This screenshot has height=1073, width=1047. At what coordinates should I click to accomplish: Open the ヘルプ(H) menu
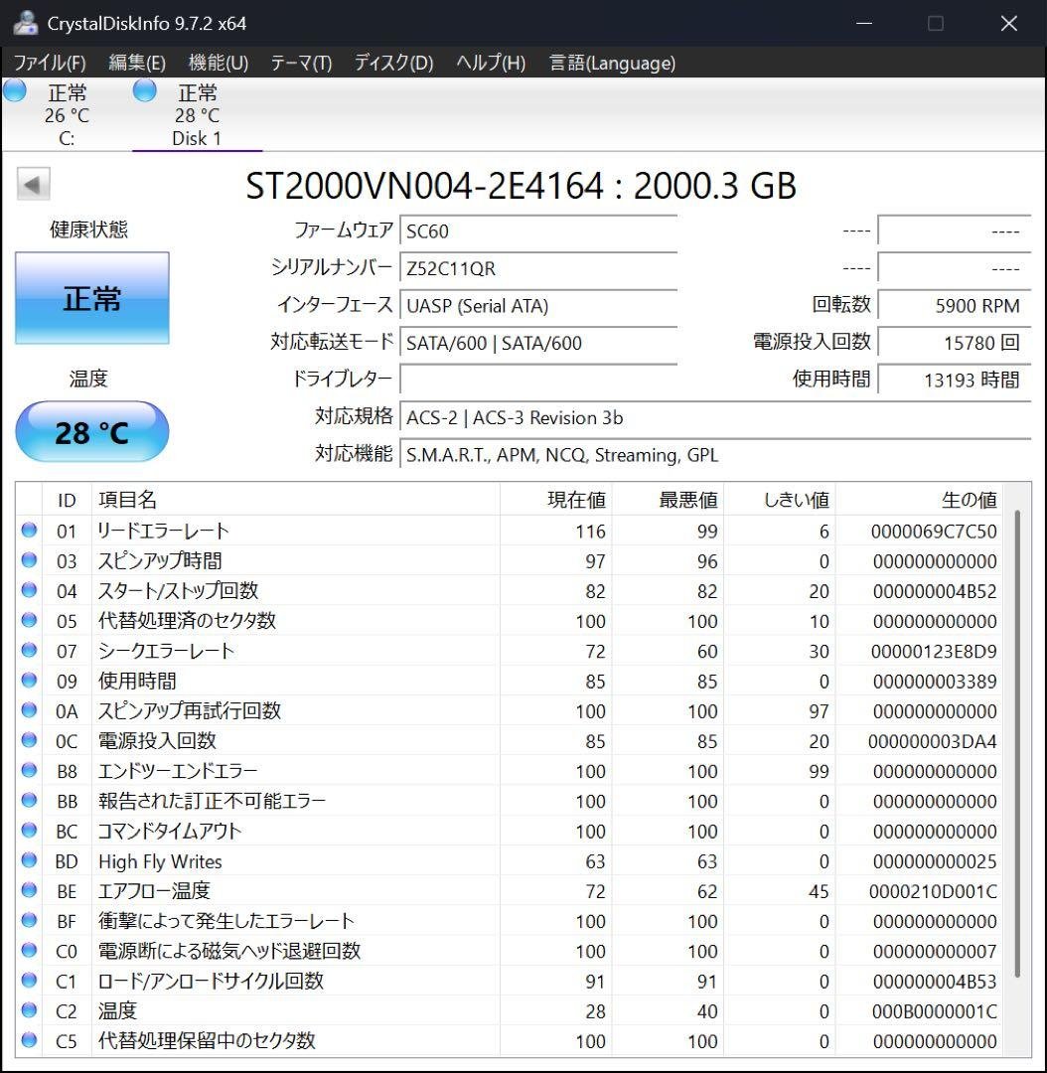point(491,63)
